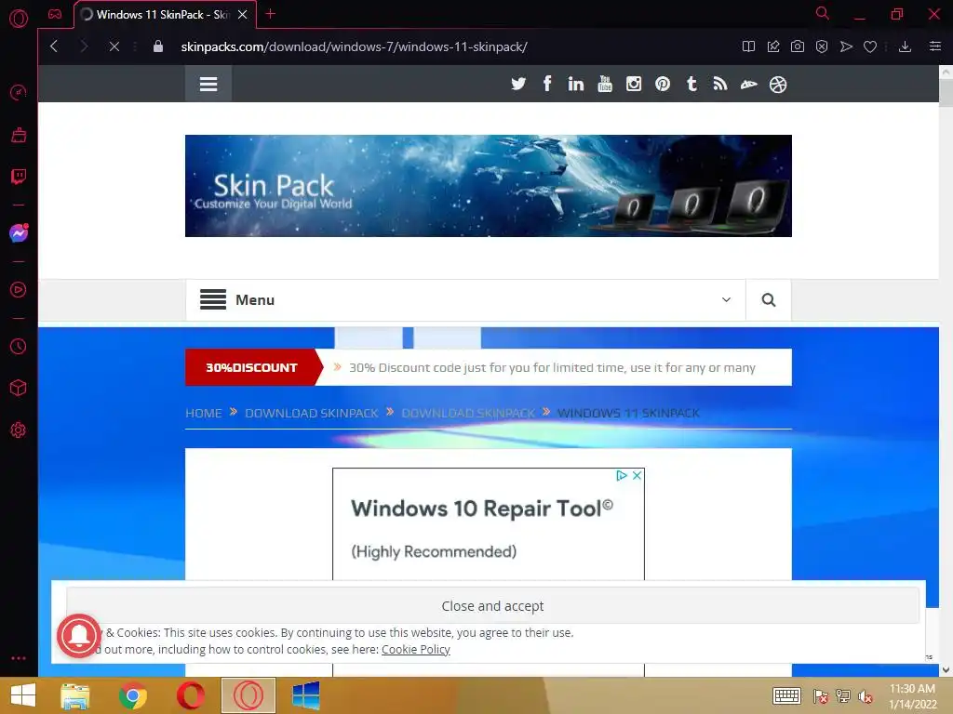
Task: Add page to bookmarks heart icon
Action: click(x=870, y=46)
